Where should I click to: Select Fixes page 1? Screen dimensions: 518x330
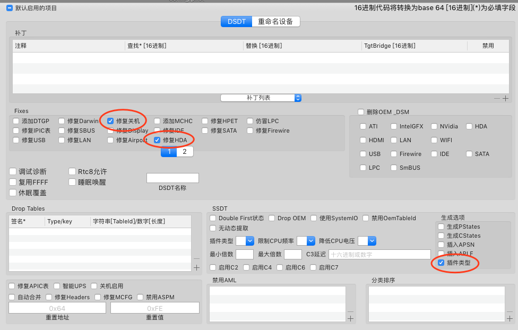coord(169,152)
